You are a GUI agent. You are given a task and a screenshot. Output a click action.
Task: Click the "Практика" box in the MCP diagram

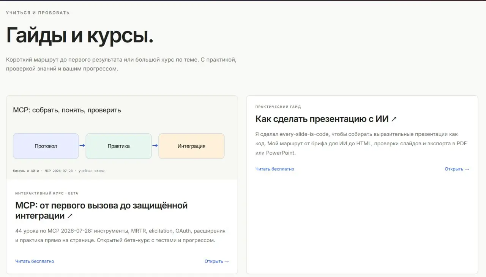pyautogui.click(x=118, y=146)
